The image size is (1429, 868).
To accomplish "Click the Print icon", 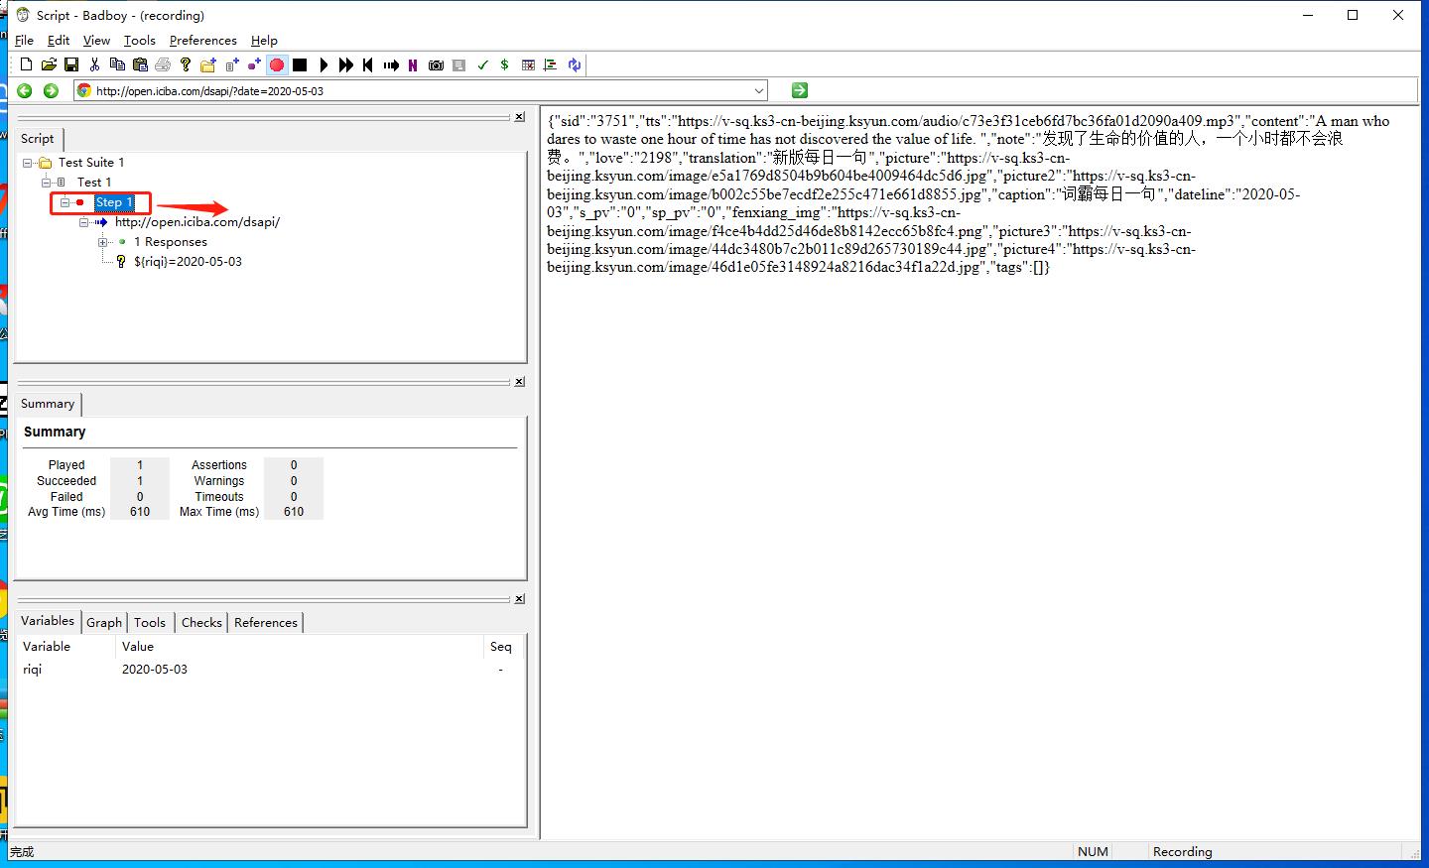I will pyautogui.click(x=163, y=64).
